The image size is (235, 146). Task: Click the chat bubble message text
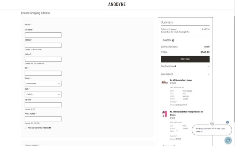coord(210,130)
